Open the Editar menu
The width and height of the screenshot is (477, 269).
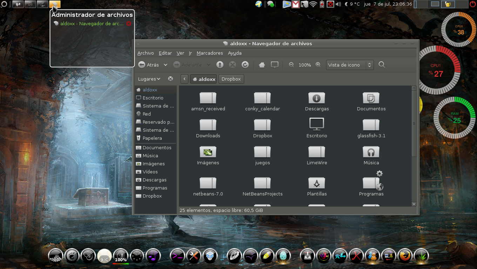tap(165, 53)
